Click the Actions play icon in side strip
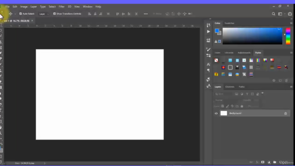This screenshot has width=295, height=166. [x=208, y=32]
